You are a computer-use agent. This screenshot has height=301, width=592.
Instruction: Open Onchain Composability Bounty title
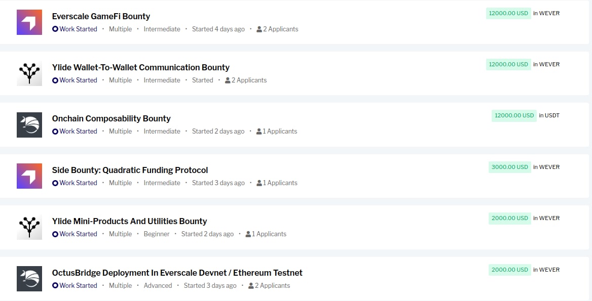111,118
